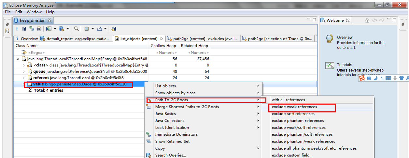Screen dimensions: 409x158
Task: Open the Run Reports dropdown arrow
Action: coord(55,29)
